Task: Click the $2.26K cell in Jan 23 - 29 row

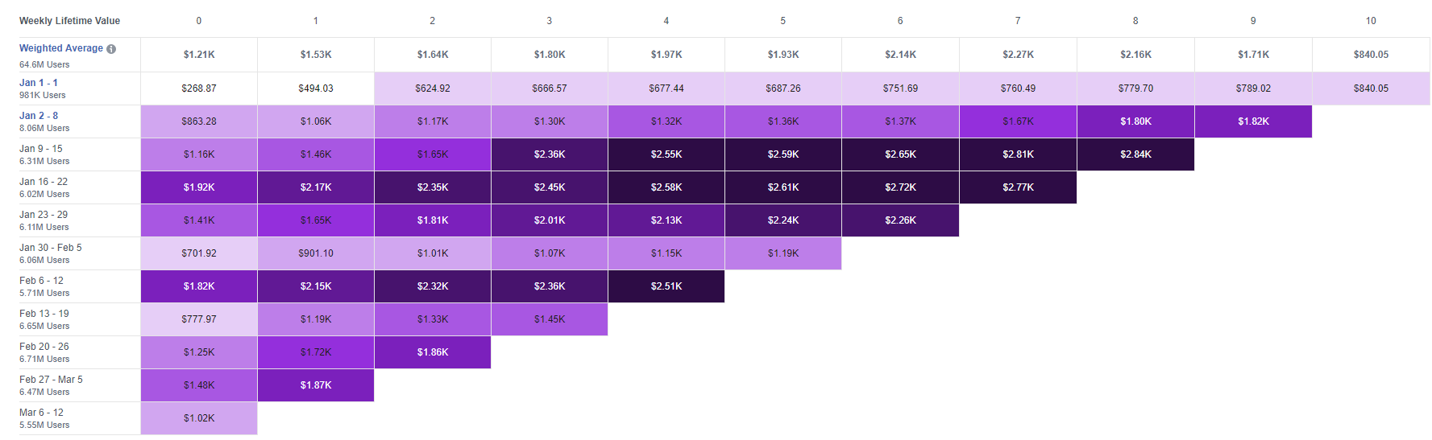Action: [900, 220]
